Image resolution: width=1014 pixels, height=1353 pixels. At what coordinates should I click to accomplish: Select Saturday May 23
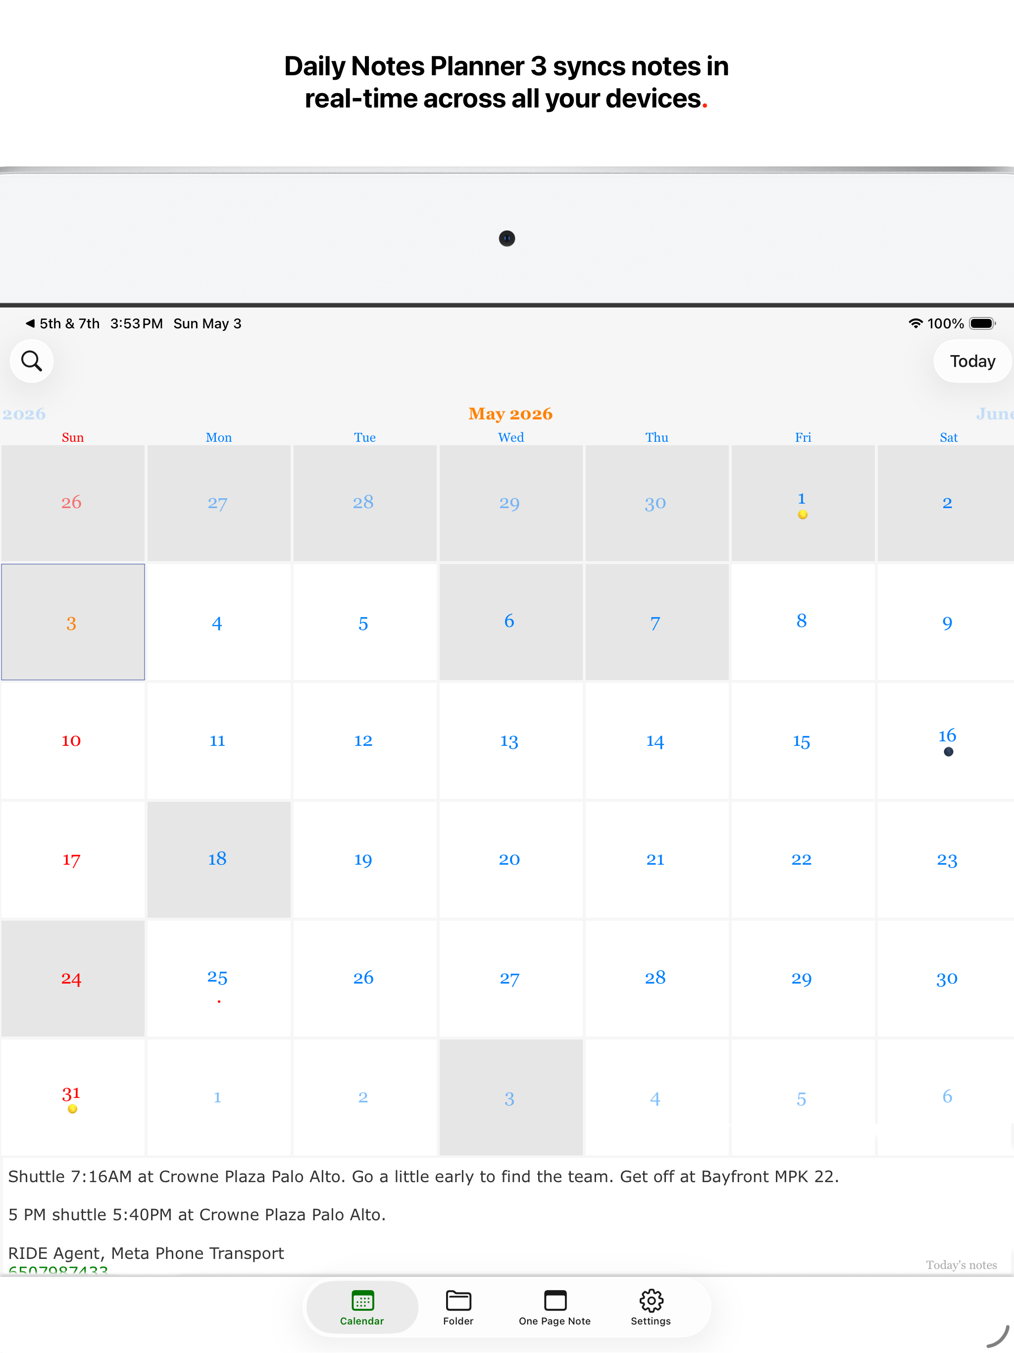tap(947, 859)
